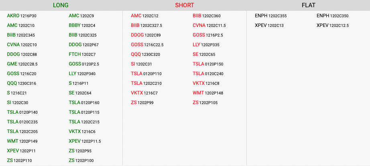
Task: Select BBBY 1202C4 in long list
Action: tap(82, 25)
